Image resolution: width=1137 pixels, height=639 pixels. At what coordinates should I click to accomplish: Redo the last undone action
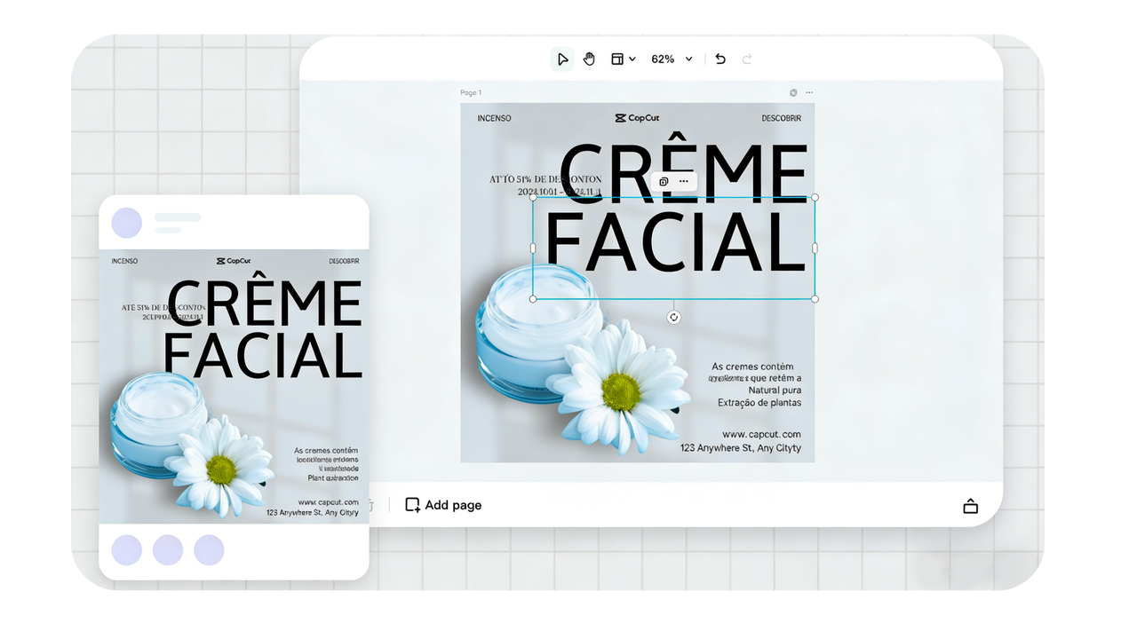(747, 59)
